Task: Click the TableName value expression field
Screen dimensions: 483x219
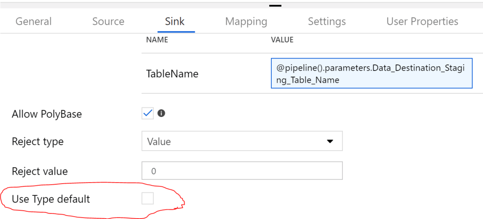Action: 371,74
